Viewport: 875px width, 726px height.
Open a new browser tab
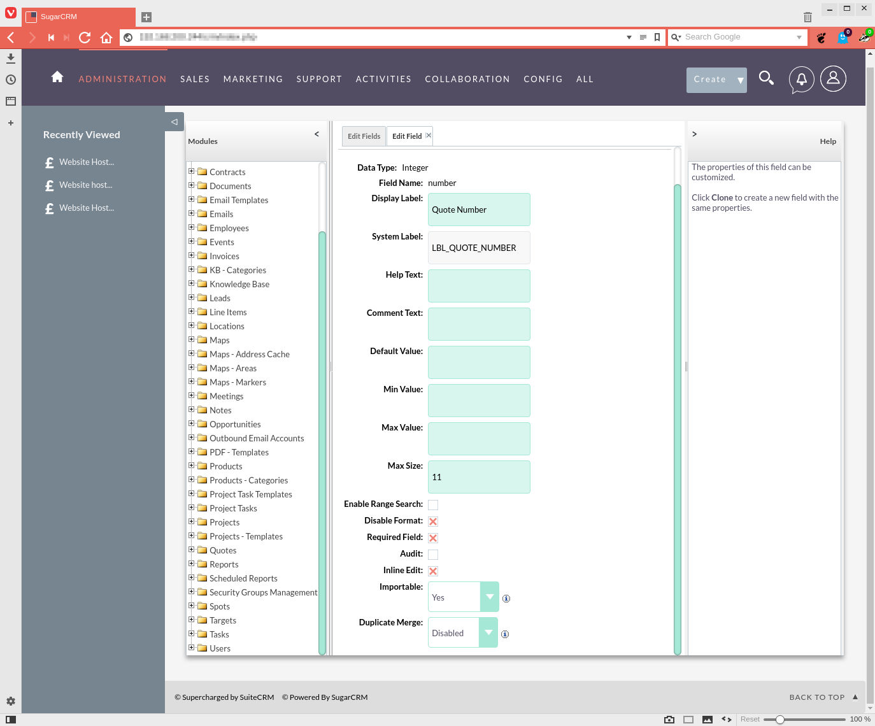(146, 17)
